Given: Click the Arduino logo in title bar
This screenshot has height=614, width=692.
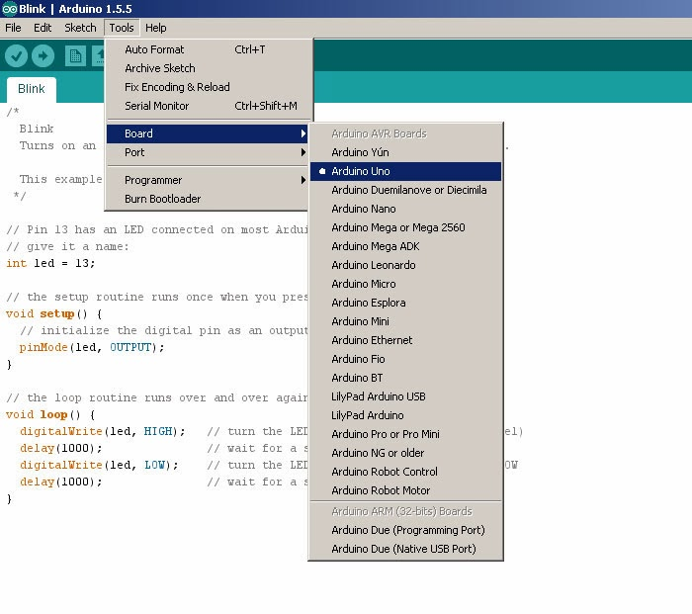Looking at the screenshot, I should 9,9.
